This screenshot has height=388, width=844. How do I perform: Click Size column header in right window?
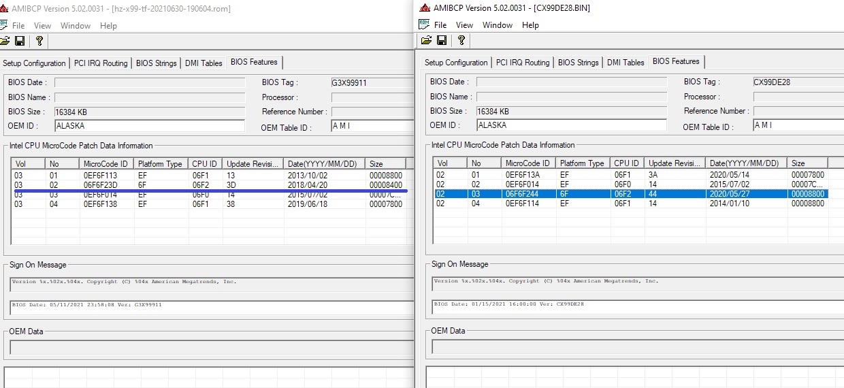click(808, 163)
